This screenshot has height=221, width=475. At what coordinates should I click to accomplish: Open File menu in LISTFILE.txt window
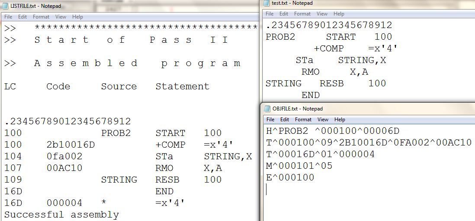[x=8, y=17]
